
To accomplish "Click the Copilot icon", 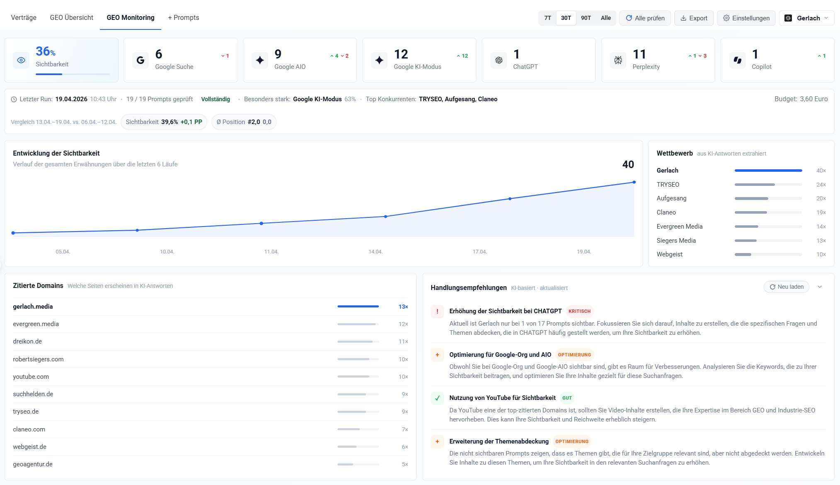I will point(738,60).
